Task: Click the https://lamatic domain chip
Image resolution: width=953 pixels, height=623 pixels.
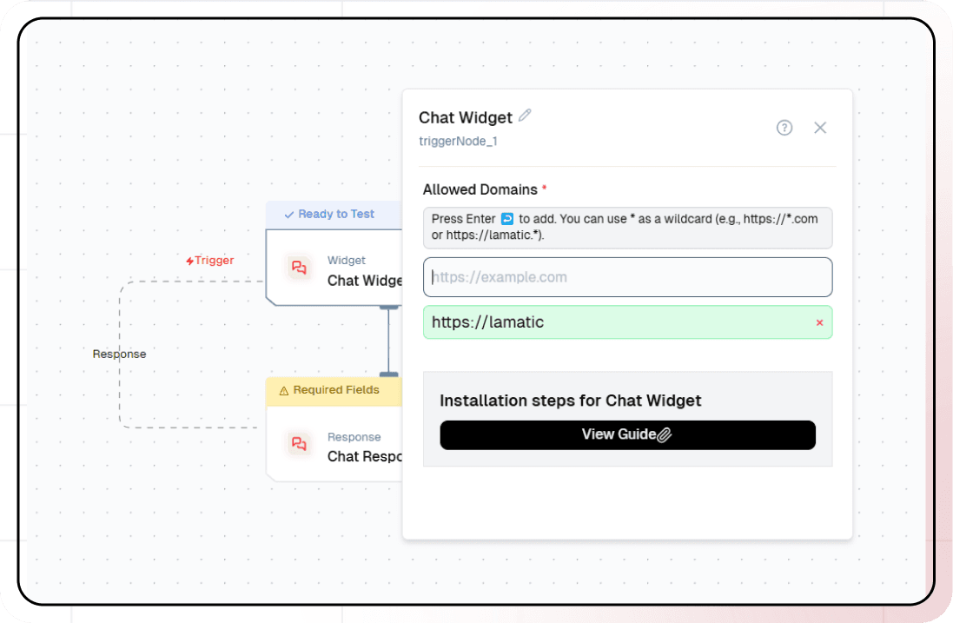Action: tap(627, 322)
